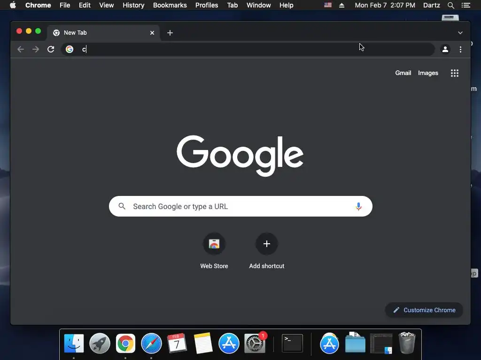Open the Help menu

pyautogui.click(x=286, y=5)
